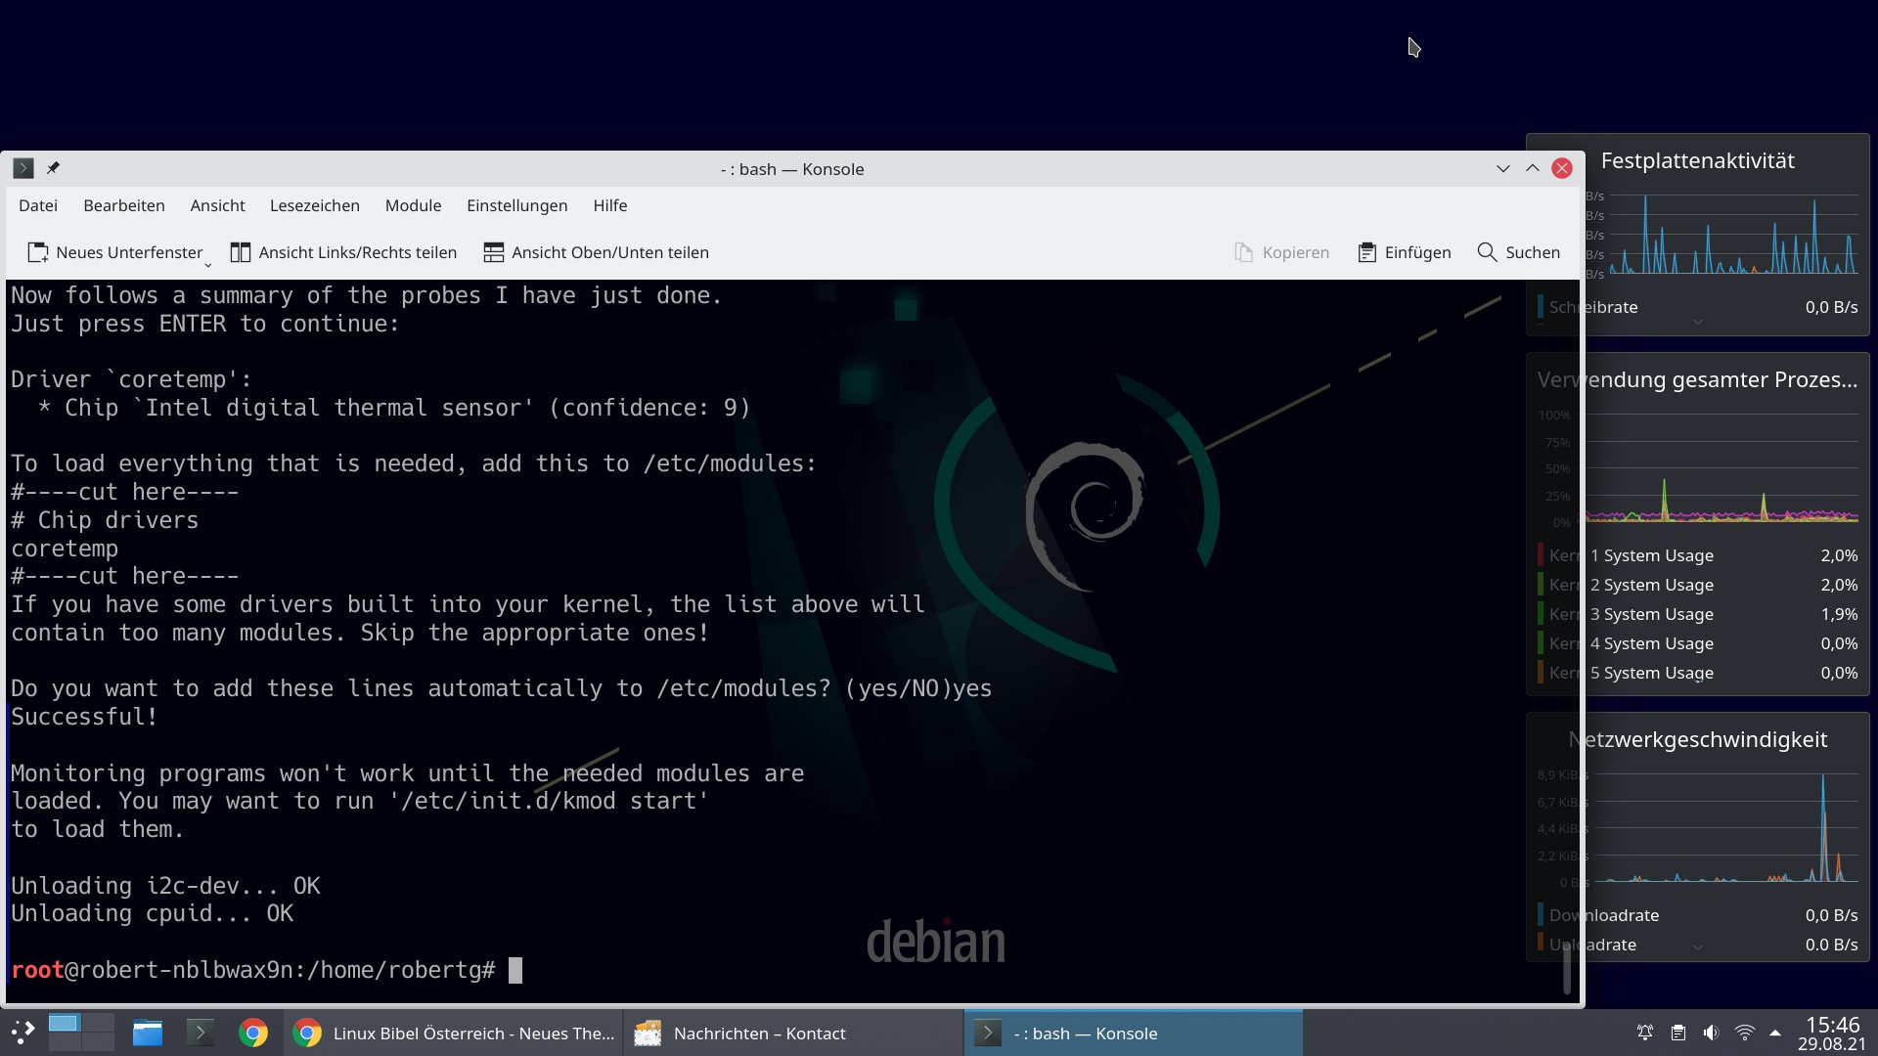
Task: Switch to 'Nachrichten – Kontact' in taskbar
Action: 759,1033
